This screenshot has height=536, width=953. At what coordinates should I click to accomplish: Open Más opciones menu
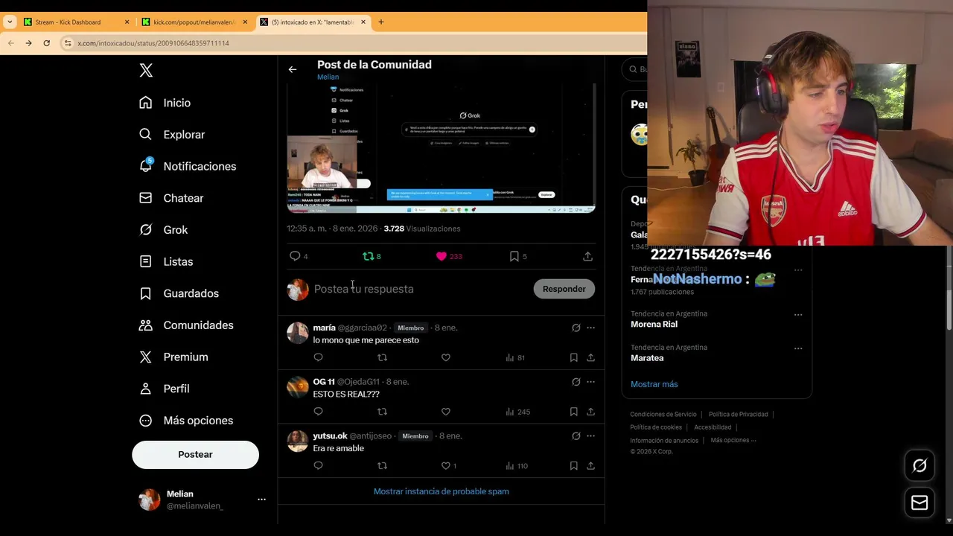[x=186, y=421]
